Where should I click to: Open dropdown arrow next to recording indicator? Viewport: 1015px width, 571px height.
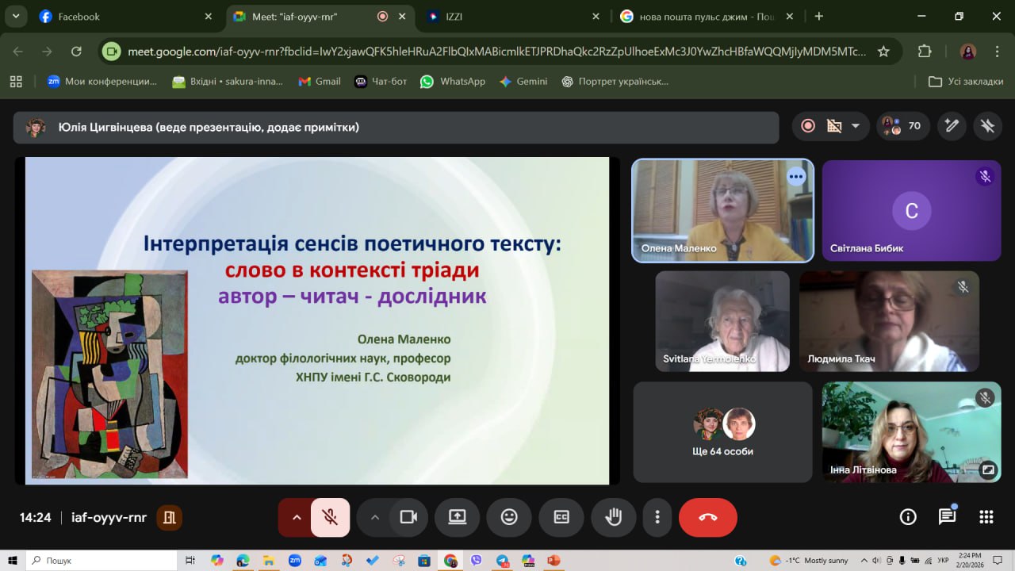click(x=855, y=126)
